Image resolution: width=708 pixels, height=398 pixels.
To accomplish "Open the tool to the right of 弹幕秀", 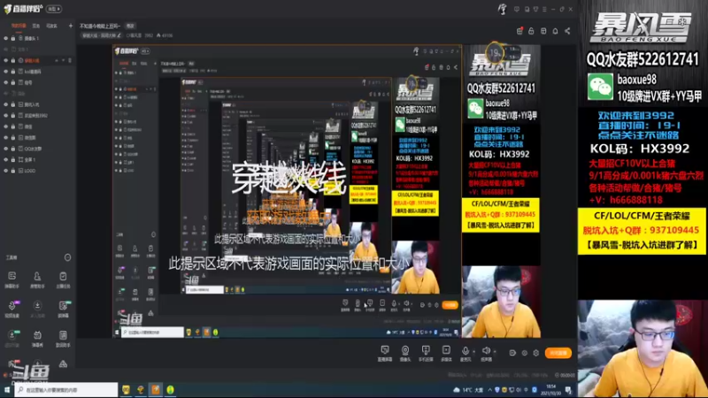I will (x=63, y=339).
